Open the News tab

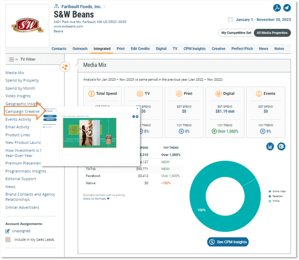tap(264, 49)
